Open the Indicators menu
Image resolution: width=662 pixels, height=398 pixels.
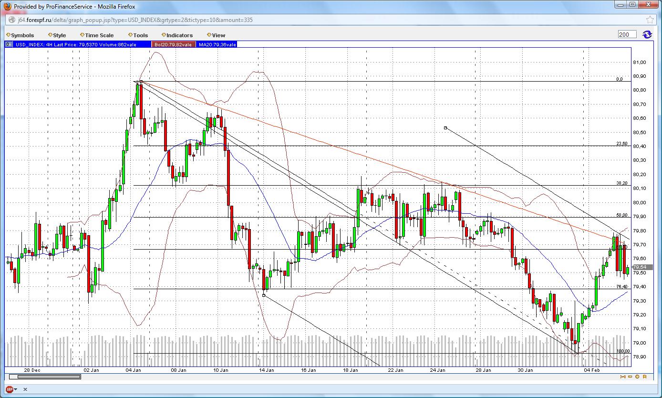(x=177, y=35)
